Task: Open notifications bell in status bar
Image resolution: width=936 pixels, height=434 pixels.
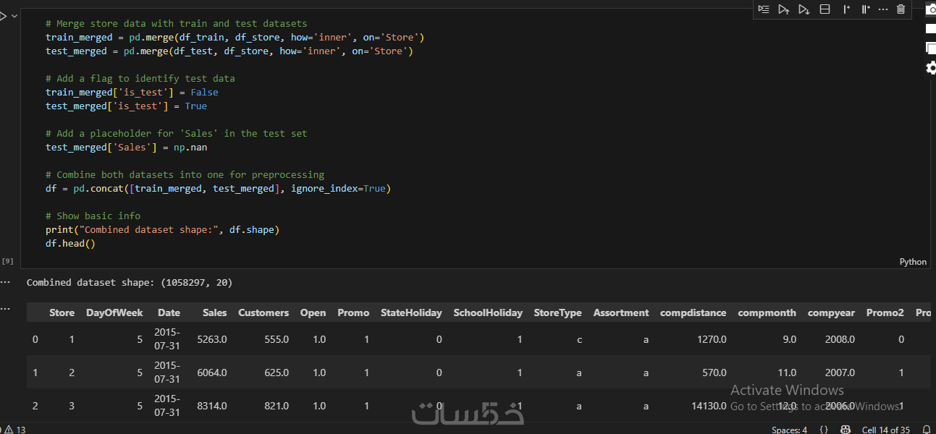Action: click(x=927, y=430)
